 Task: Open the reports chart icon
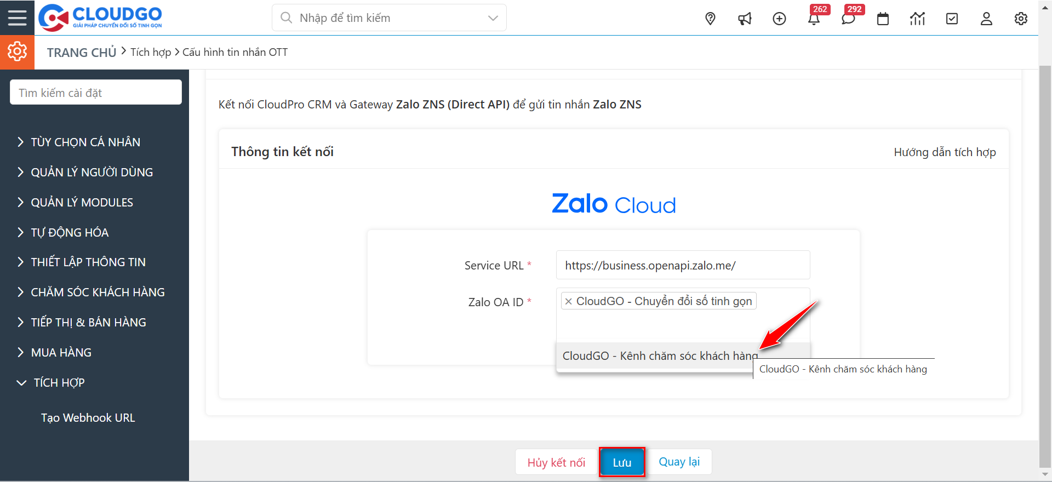pos(917,19)
